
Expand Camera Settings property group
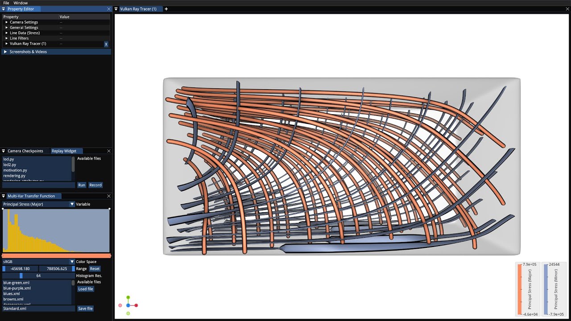coord(7,22)
